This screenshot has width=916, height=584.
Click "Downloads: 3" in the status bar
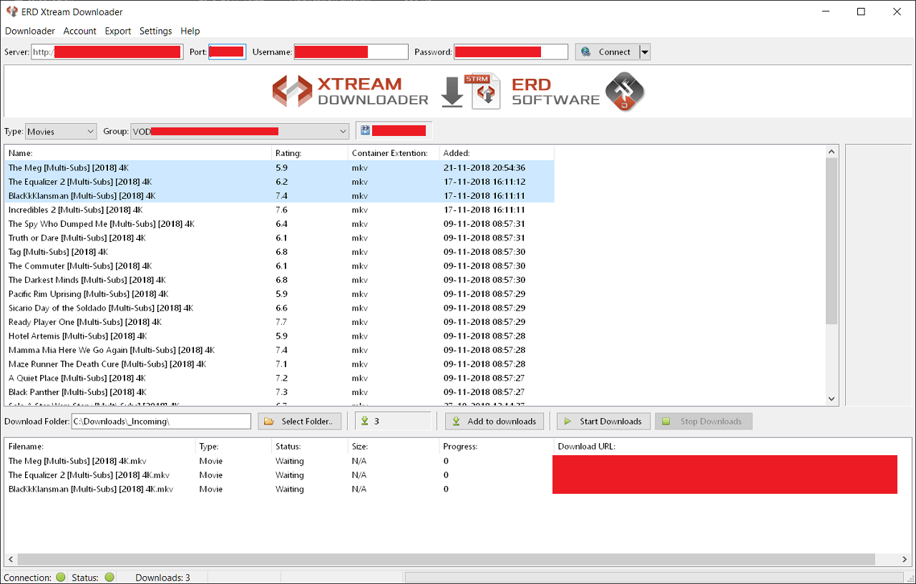162,578
